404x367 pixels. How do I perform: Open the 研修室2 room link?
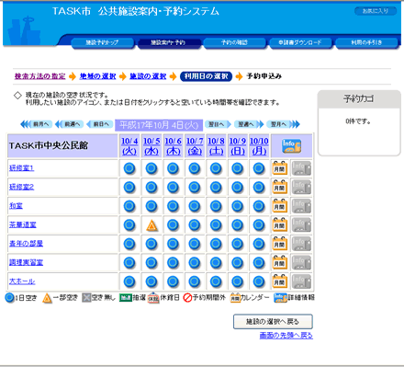tap(21, 187)
